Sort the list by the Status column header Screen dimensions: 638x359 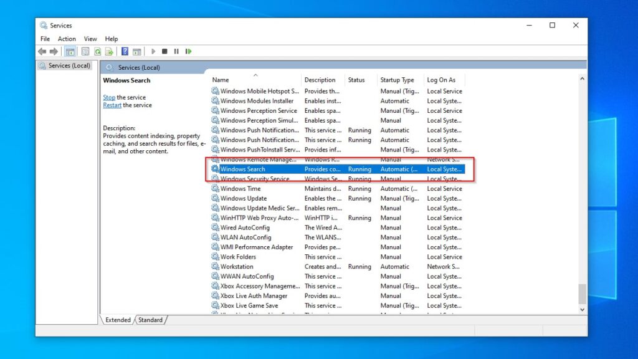tap(356, 80)
